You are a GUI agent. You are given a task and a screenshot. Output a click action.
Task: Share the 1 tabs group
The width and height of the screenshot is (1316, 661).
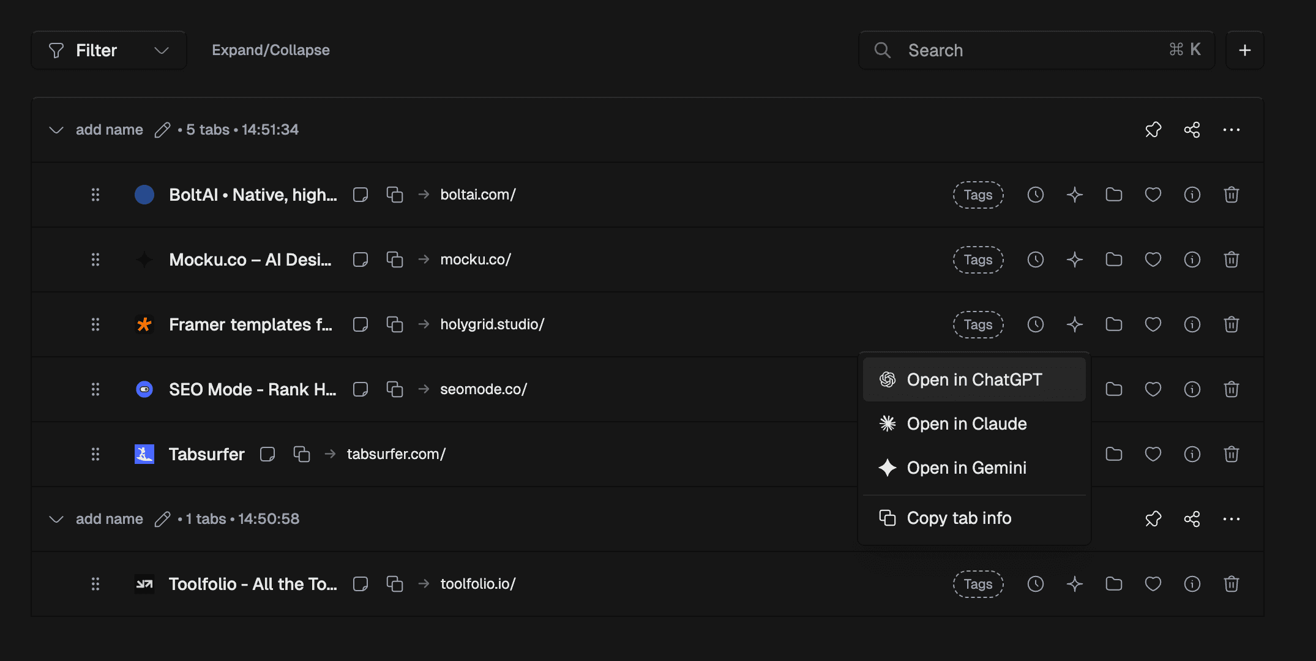click(1192, 519)
